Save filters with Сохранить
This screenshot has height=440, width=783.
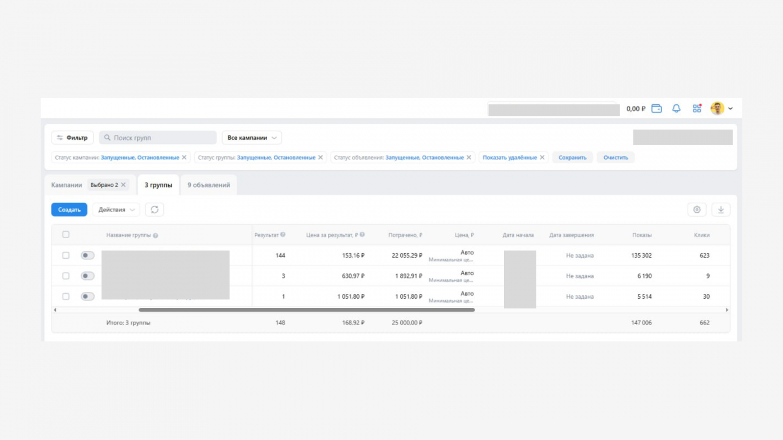(x=573, y=157)
